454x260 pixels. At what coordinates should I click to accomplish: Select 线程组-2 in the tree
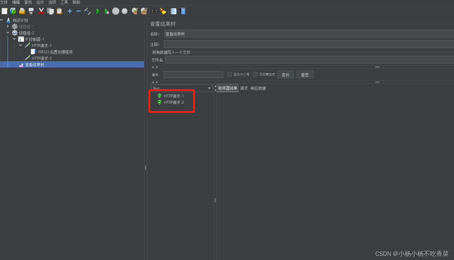(x=26, y=33)
